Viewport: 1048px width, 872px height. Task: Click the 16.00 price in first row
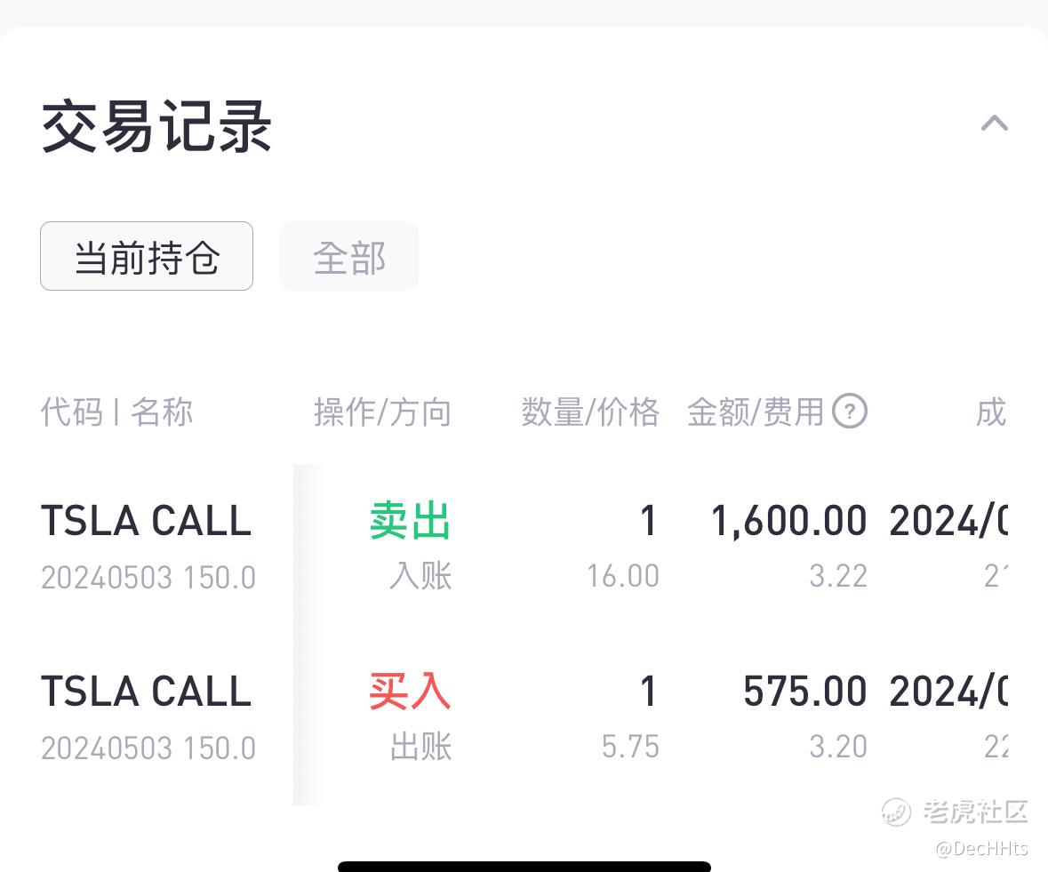pos(623,576)
